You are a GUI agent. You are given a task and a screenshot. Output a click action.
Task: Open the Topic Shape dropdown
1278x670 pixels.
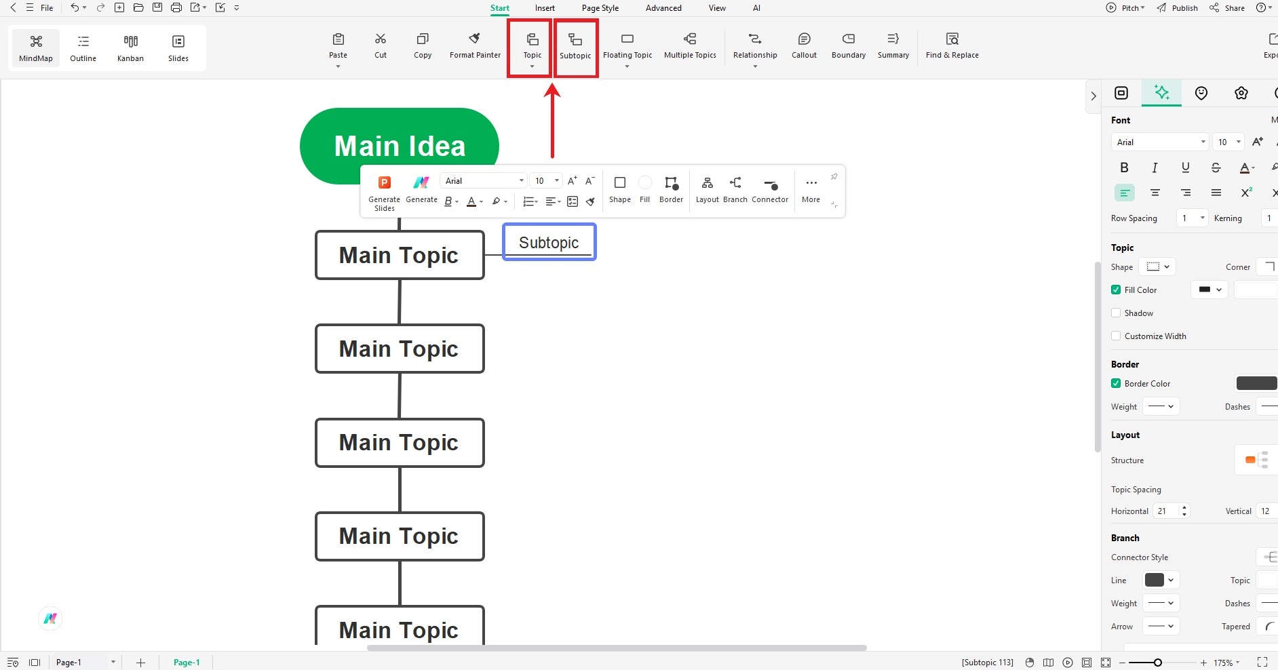tap(1157, 267)
